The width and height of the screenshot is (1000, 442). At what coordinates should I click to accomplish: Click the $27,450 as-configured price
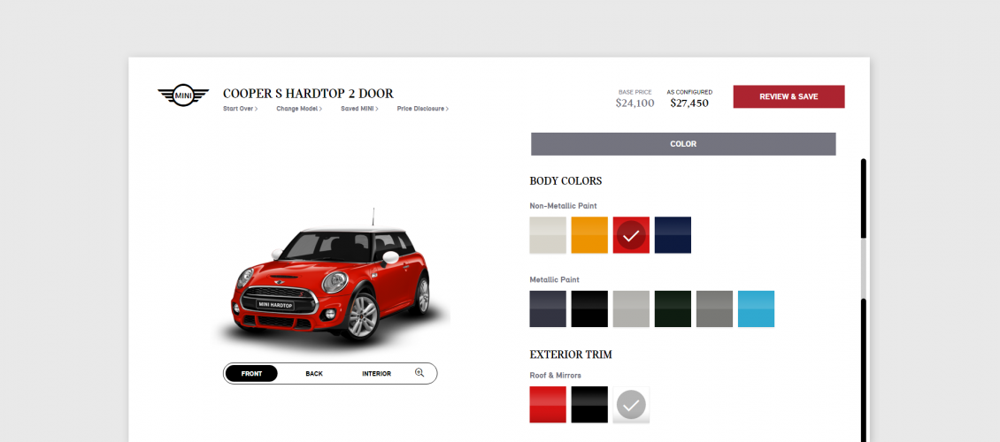(689, 103)
